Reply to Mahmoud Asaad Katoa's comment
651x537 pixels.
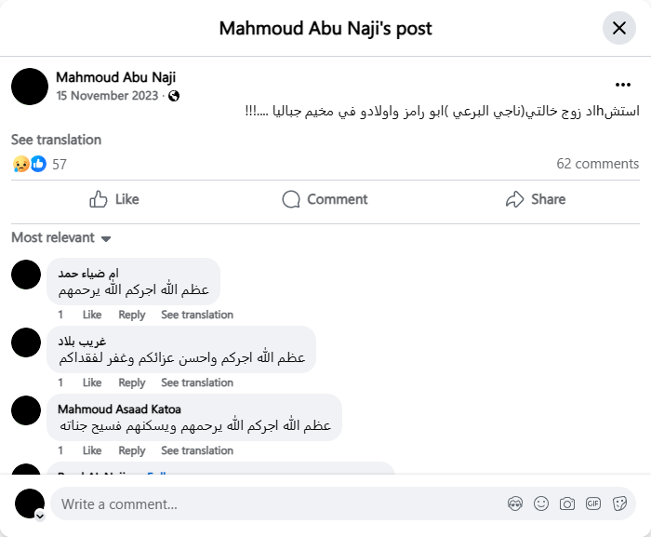(132, 450)
